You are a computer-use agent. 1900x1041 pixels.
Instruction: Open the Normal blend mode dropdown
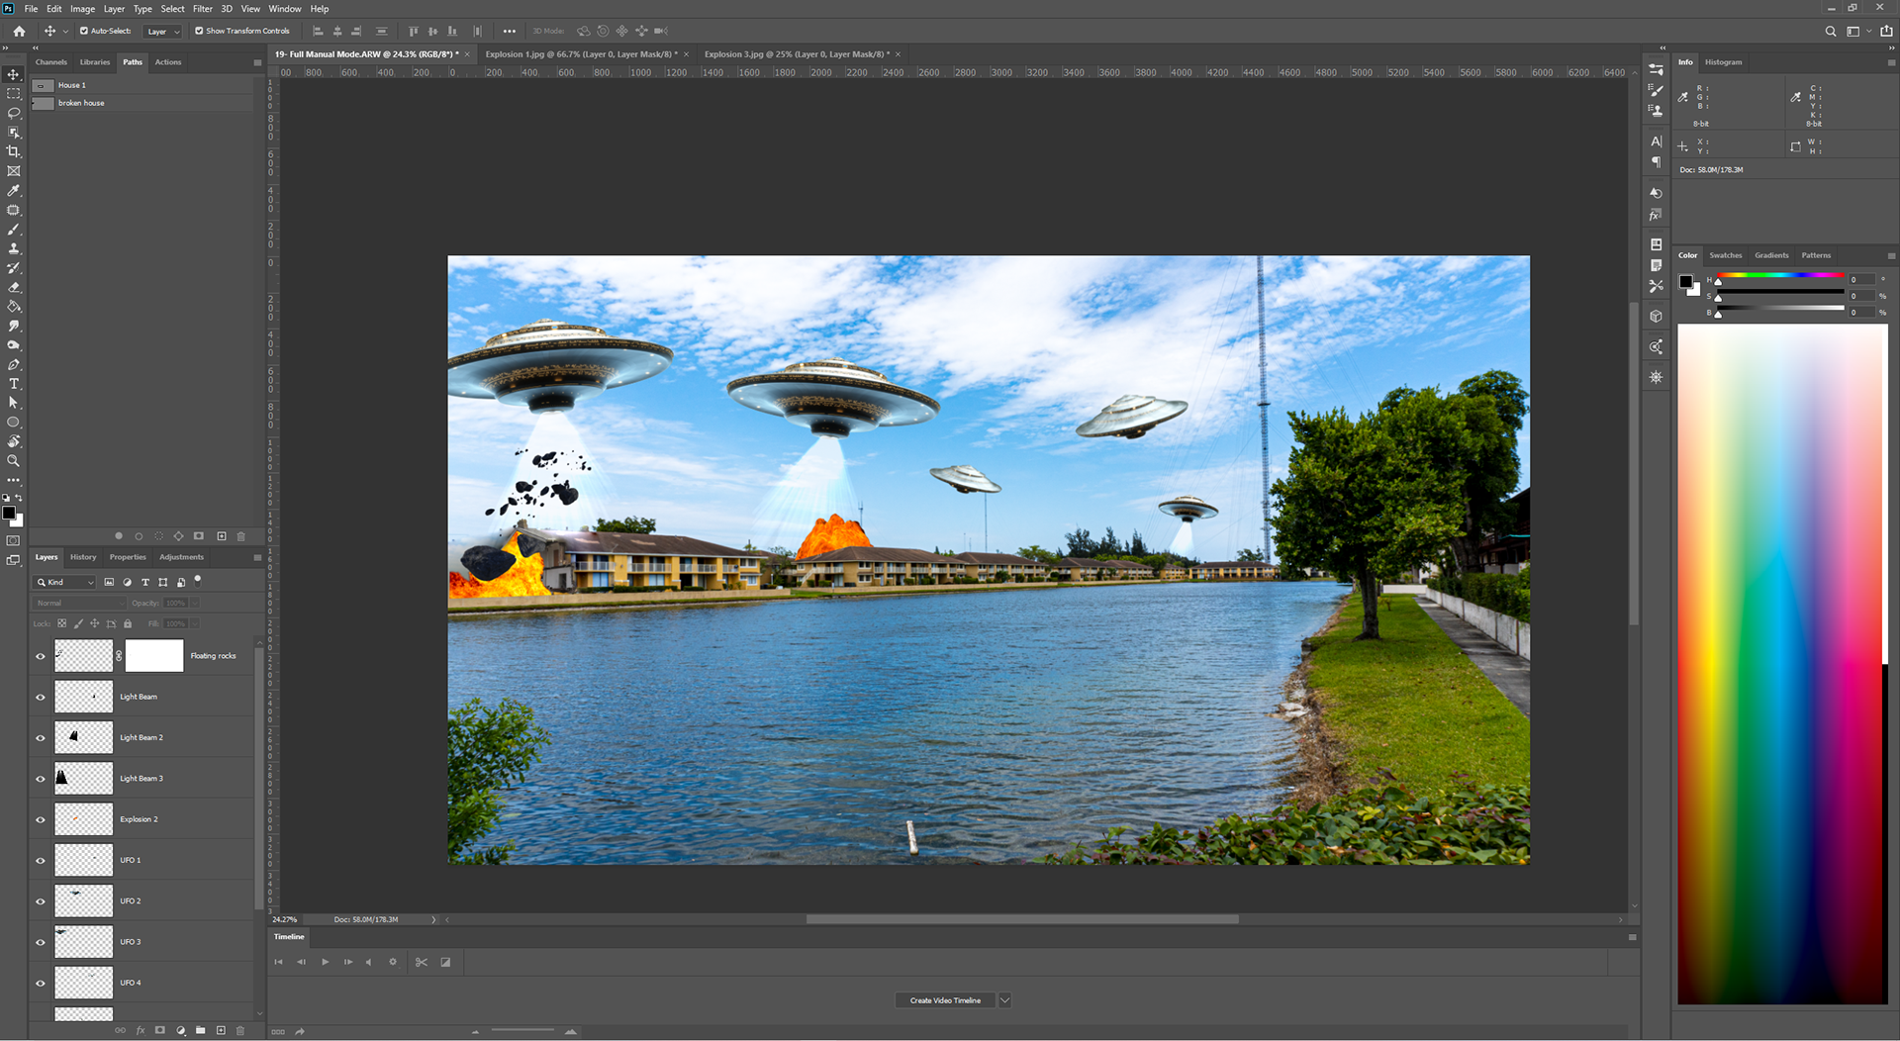point(79,603)
